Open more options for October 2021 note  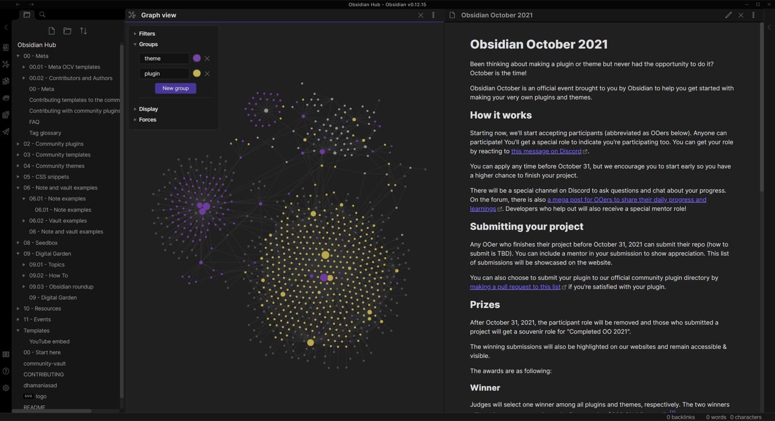[753, 15]
